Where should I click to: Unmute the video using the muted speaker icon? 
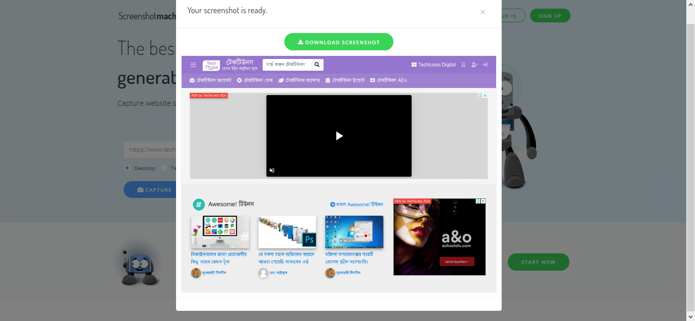(272, 170)
